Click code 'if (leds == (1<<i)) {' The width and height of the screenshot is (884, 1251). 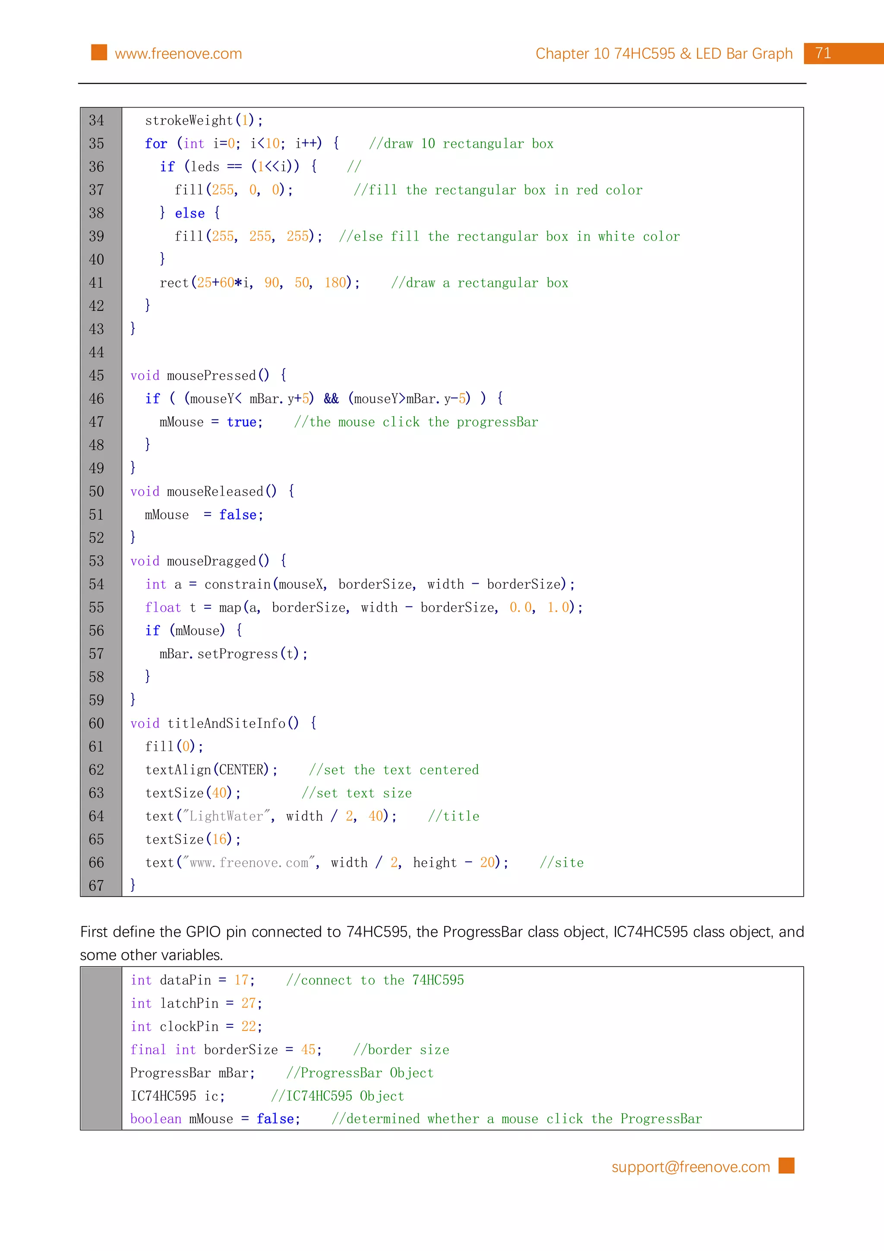point(239,167)
